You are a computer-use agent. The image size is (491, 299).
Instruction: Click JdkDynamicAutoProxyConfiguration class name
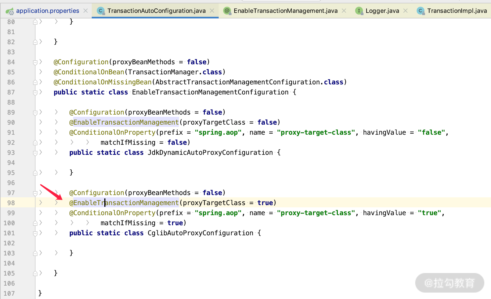(x=210, y=153)
